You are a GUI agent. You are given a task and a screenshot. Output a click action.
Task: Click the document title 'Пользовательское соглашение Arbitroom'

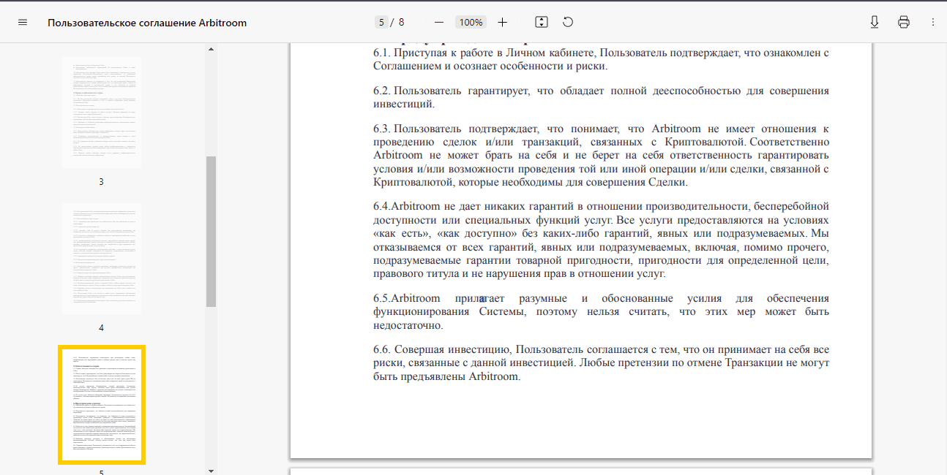click(147, 23)
